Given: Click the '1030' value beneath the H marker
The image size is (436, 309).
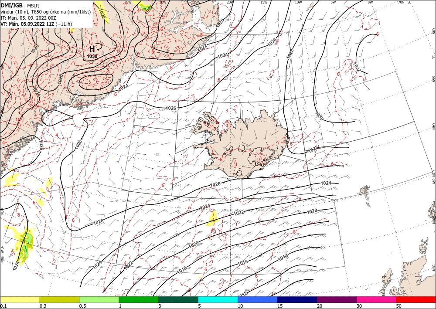Looking at the screenshot, I should coord(92,56).
